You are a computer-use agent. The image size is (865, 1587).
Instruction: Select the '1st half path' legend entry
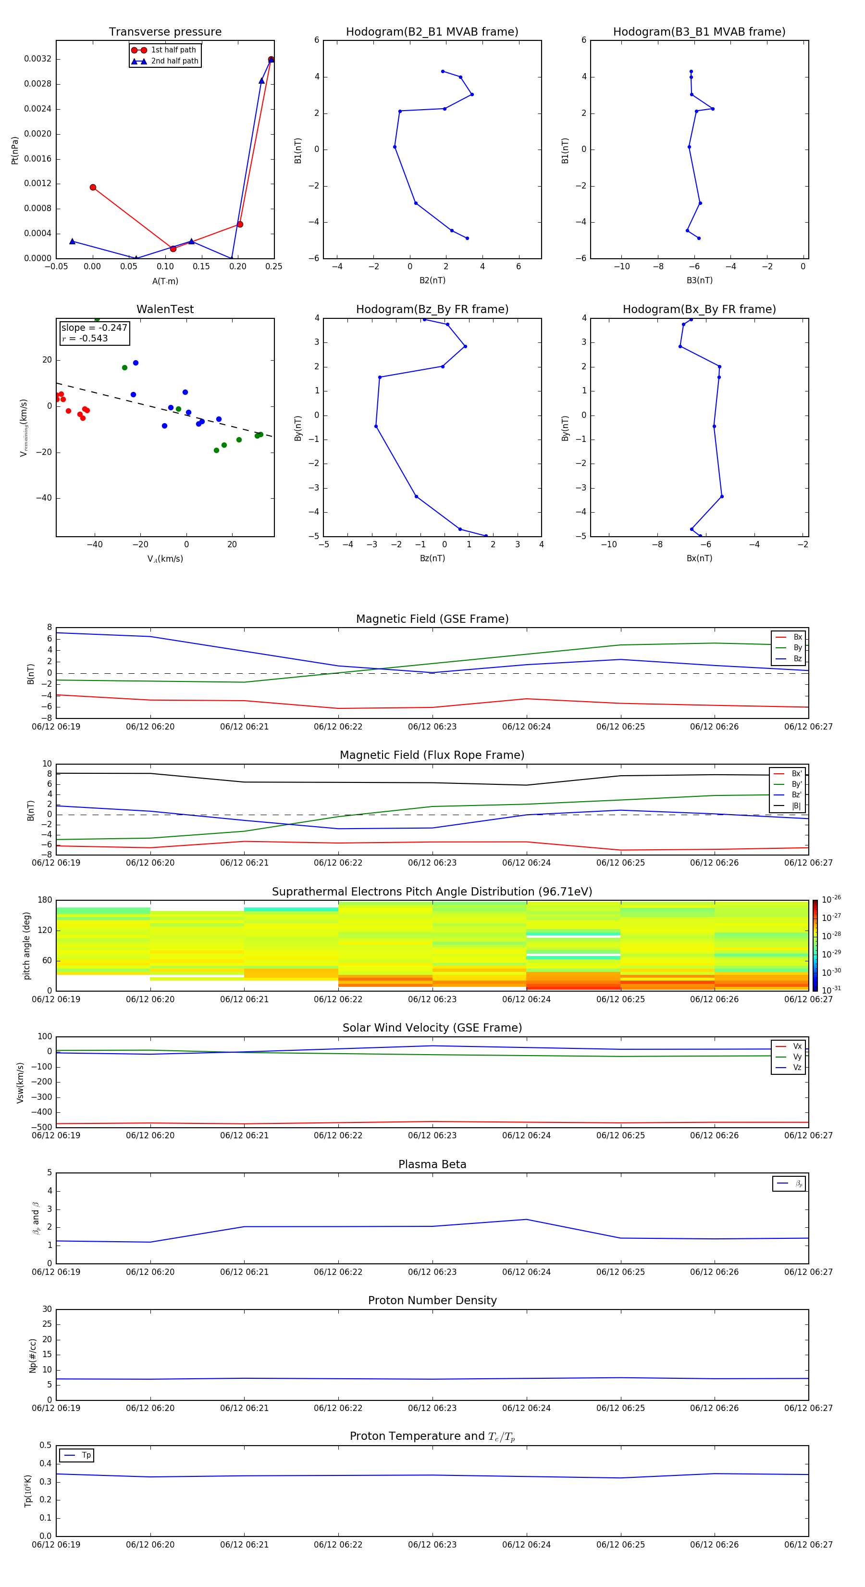(165, 50)
